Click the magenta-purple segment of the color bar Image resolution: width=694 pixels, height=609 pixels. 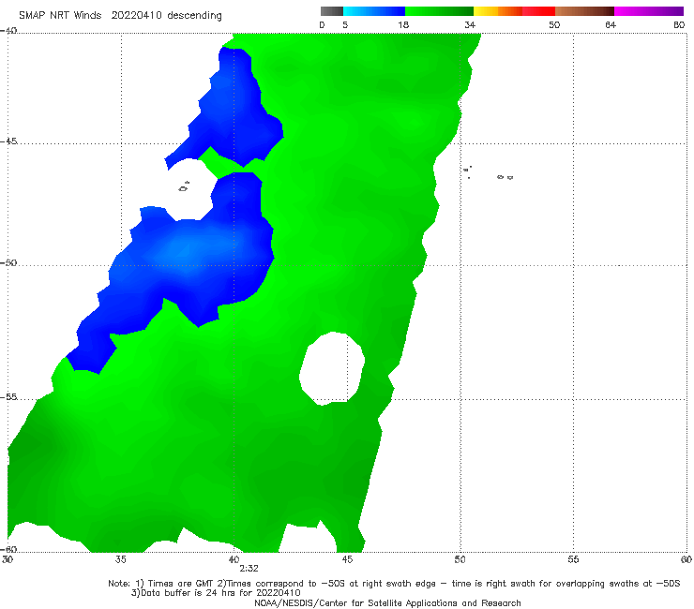pyautogui.click(x=649, y=11)
